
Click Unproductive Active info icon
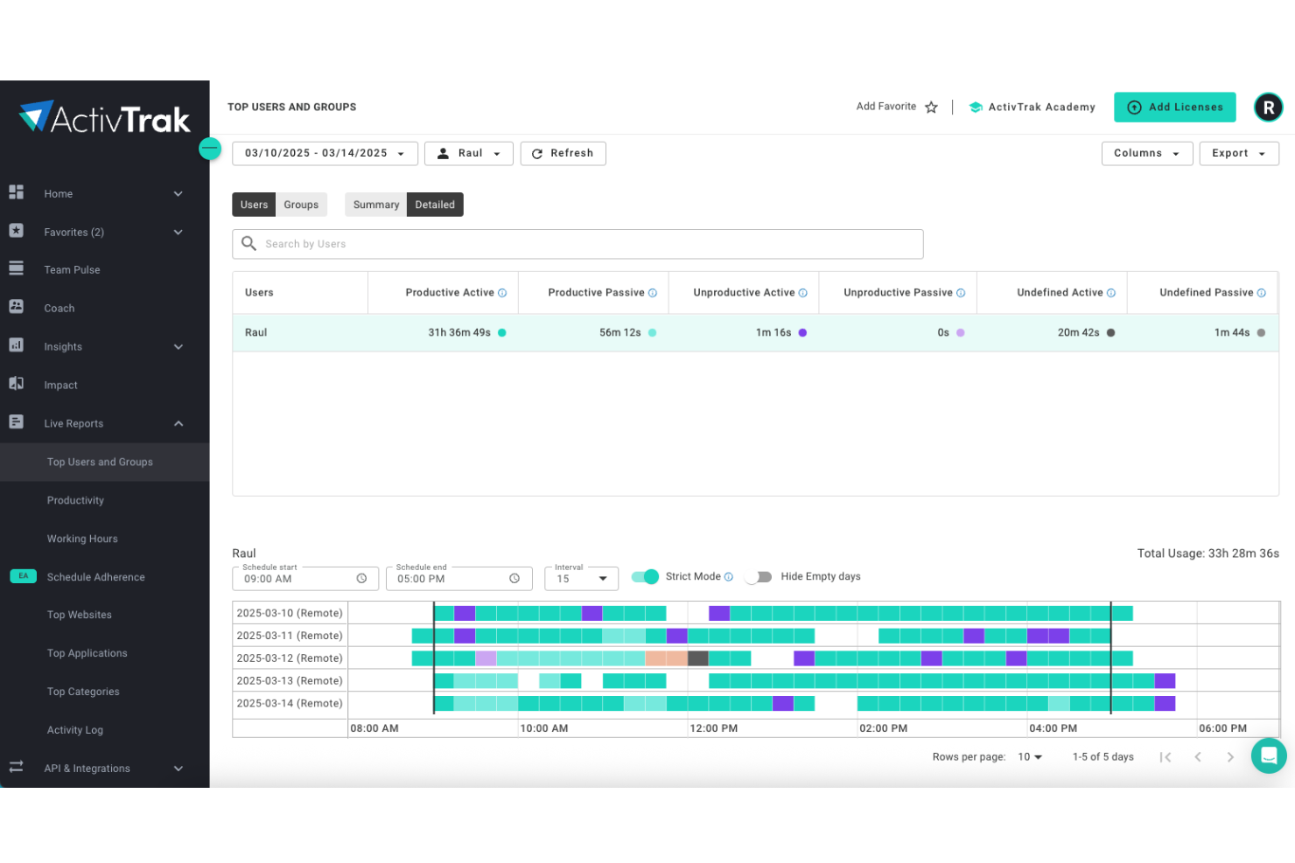point(803,293)
